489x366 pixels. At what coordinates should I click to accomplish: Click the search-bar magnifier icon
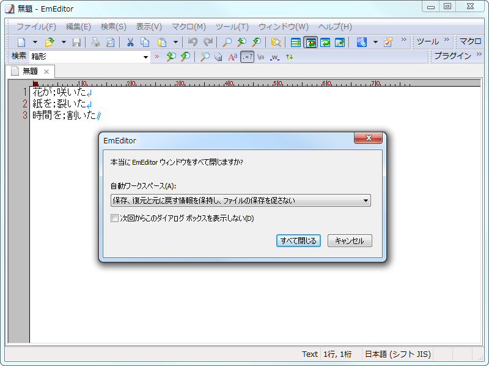[205, 57]
